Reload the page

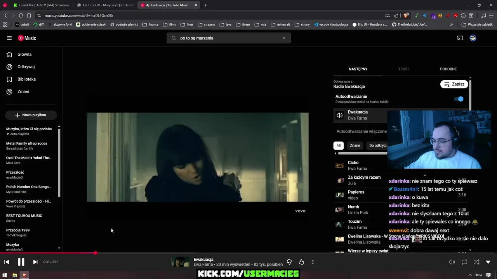21,15
